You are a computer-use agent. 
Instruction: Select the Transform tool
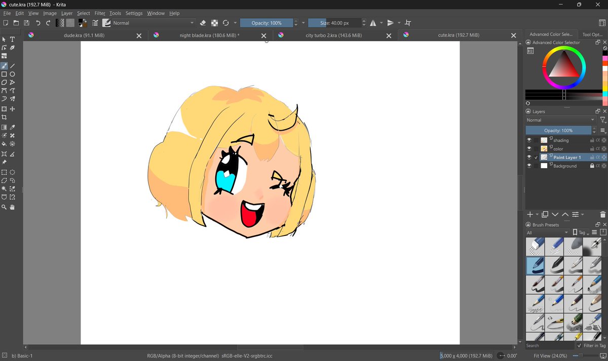point(4,109)
